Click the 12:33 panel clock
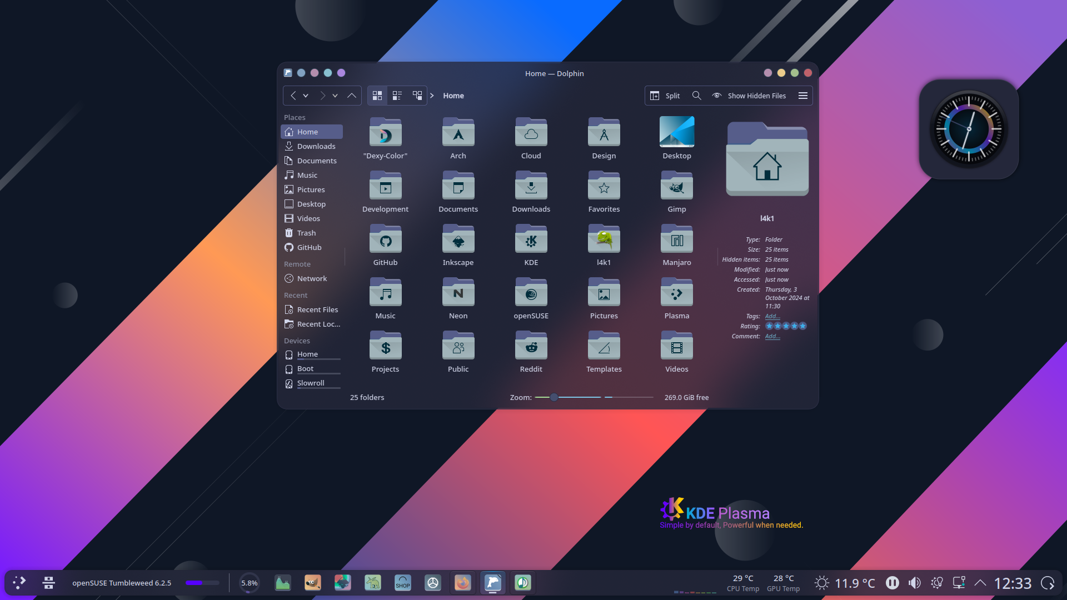Image resolution: width=1067 pixels, height=600 pixels. click(x=1013, y=583)
